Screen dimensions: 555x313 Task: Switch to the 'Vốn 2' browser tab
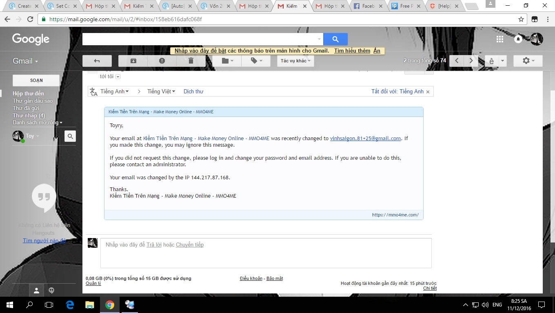click(x=215, y=6)
